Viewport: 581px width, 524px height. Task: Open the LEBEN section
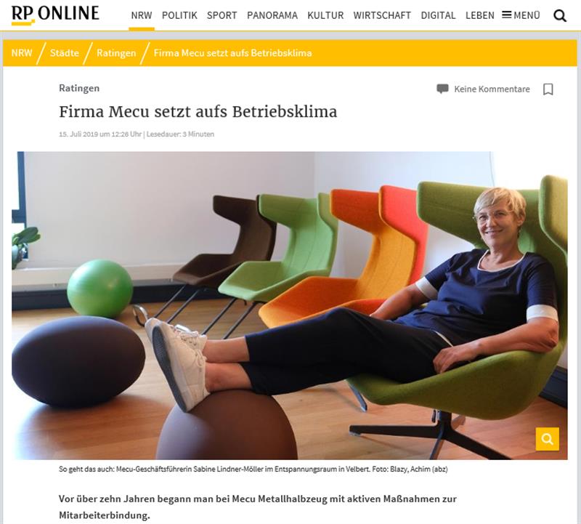coord(480,15)
